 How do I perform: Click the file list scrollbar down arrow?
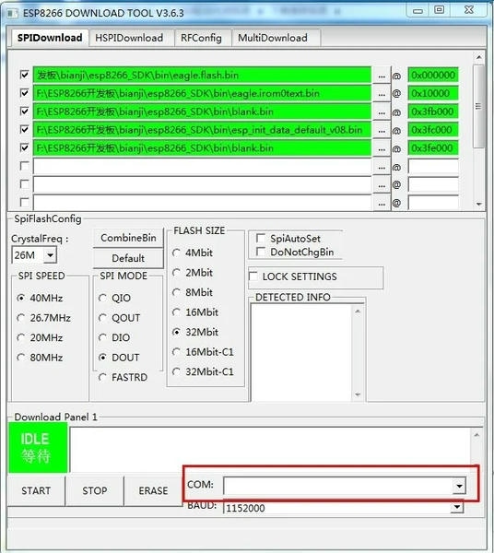(x=478, y=205)
